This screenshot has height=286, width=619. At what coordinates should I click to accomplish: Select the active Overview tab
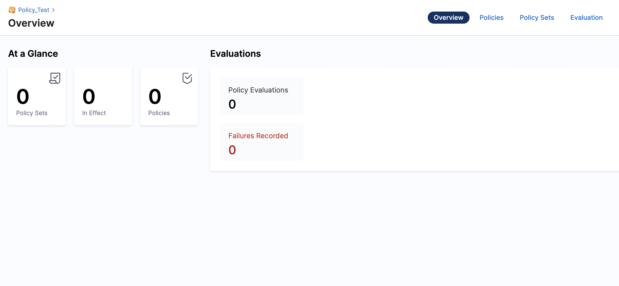(448, 18)
